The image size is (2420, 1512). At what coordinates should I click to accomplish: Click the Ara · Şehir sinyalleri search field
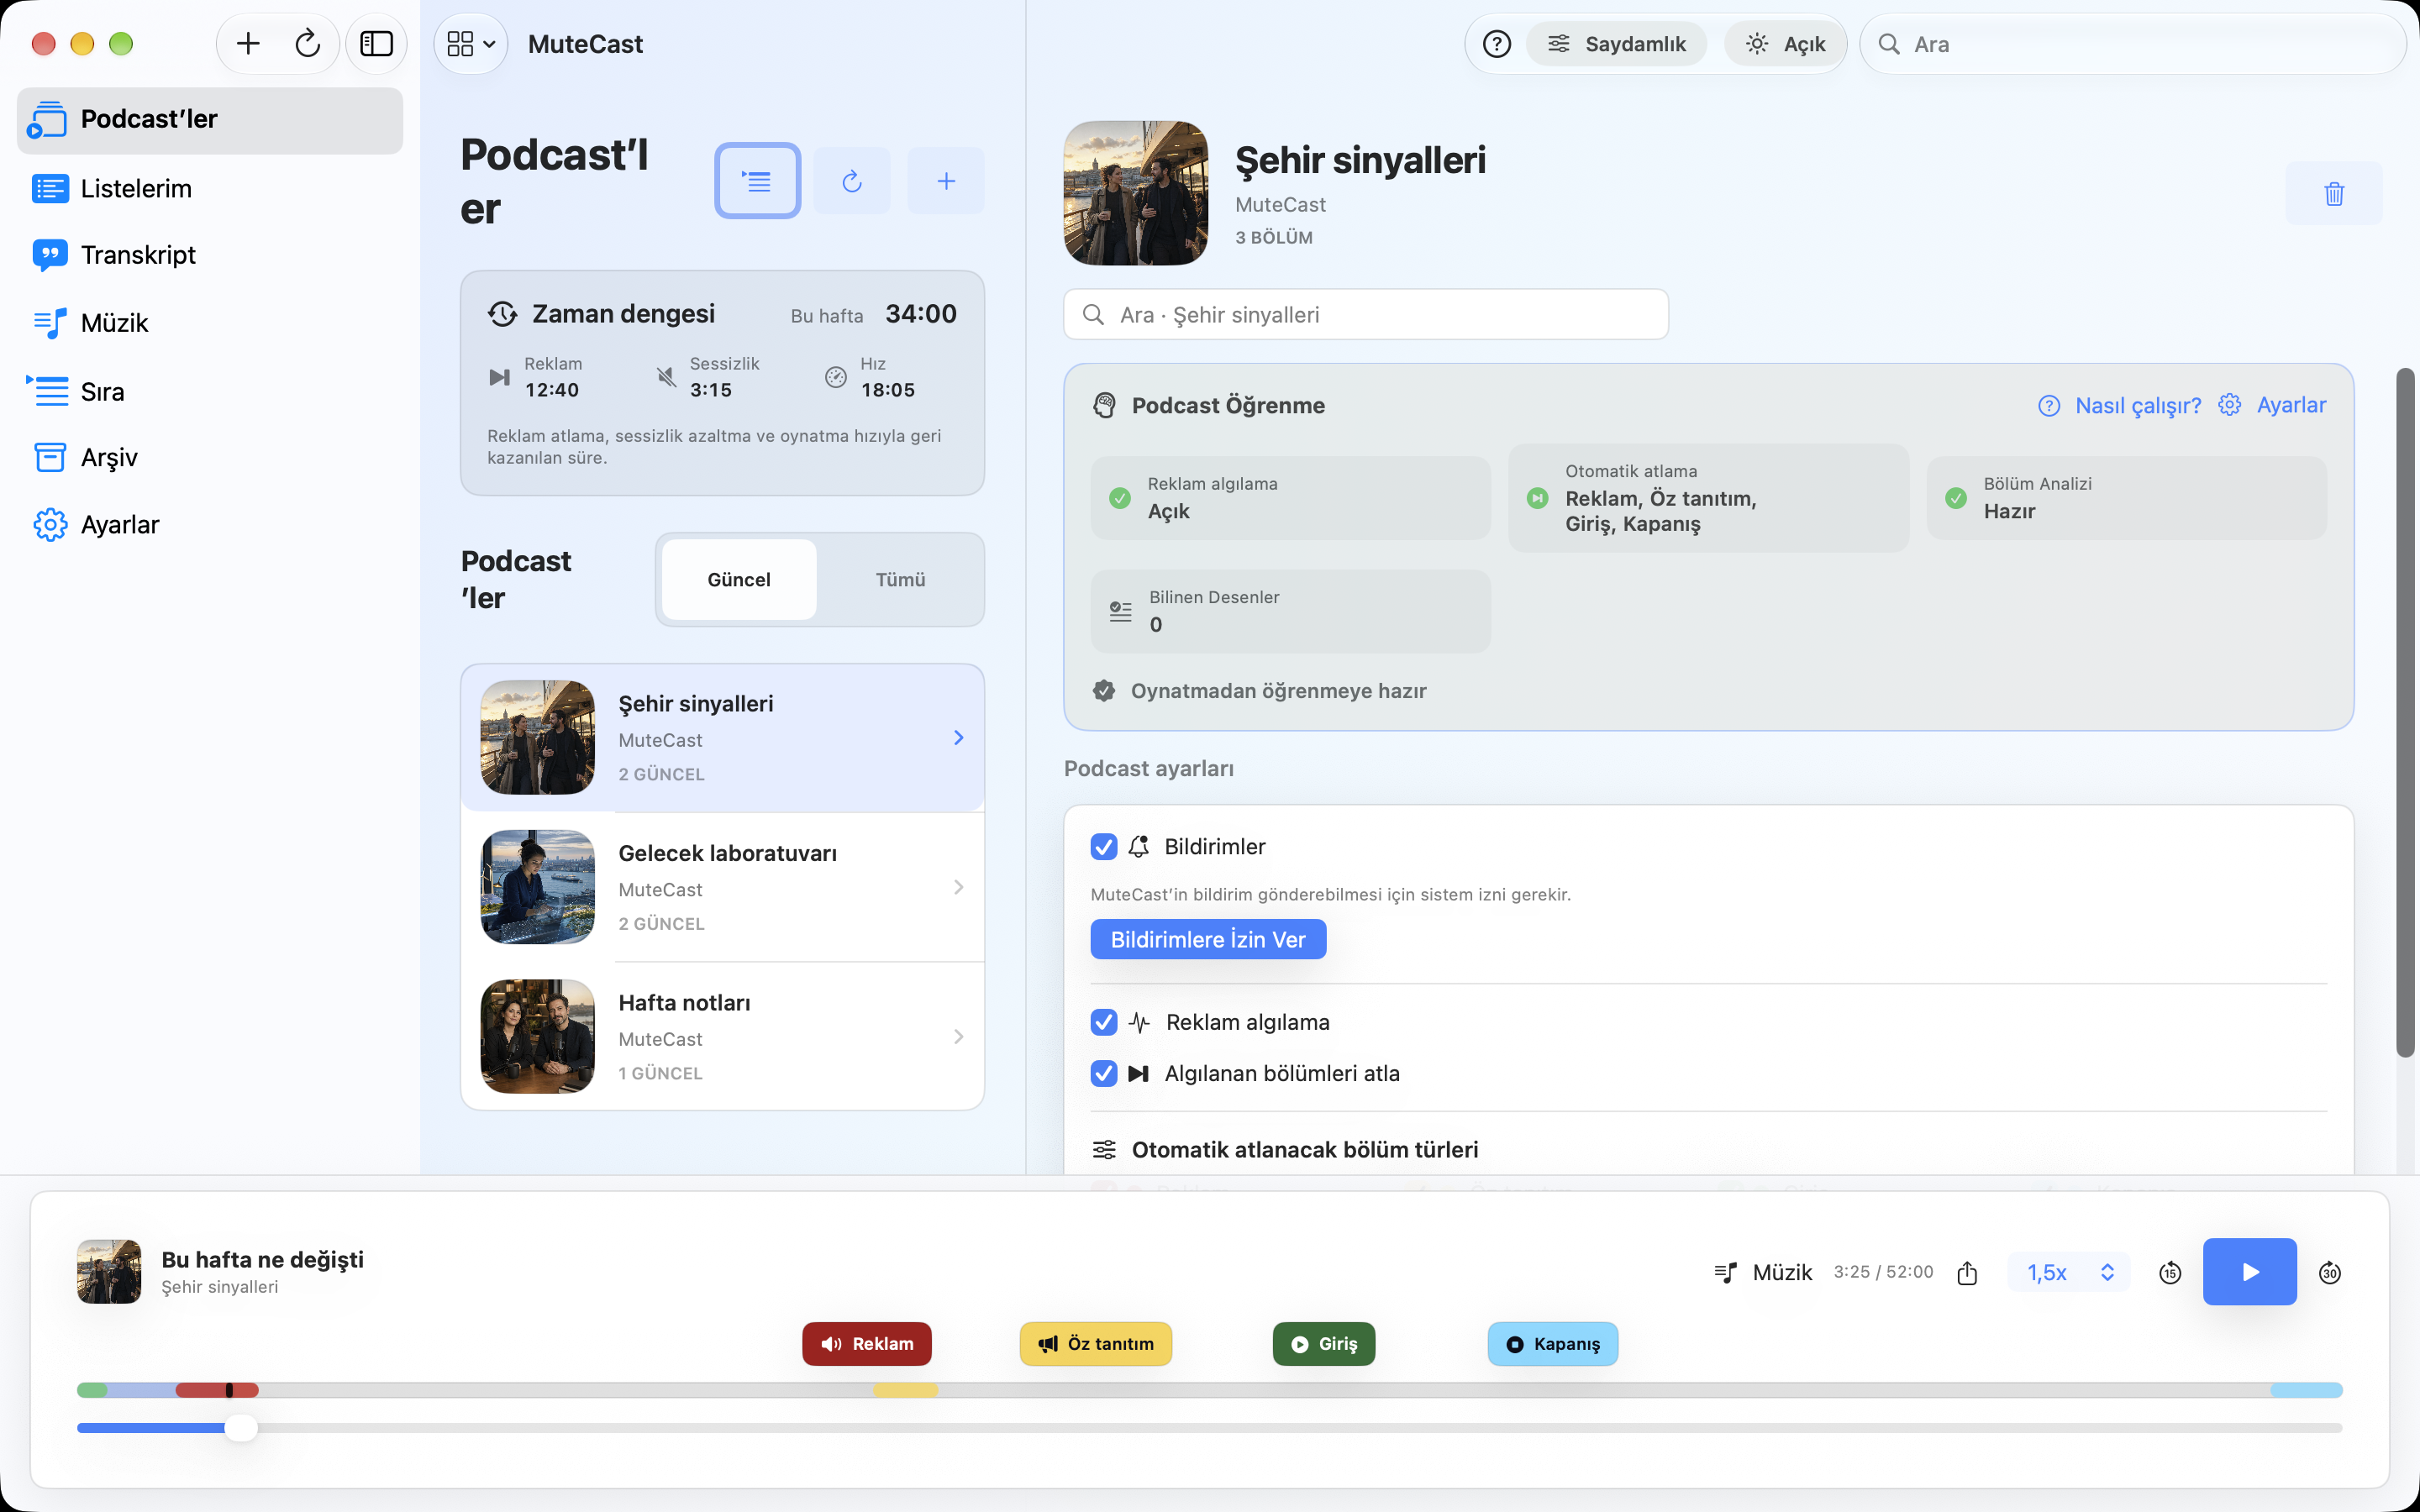click(x=1366, y=315)
